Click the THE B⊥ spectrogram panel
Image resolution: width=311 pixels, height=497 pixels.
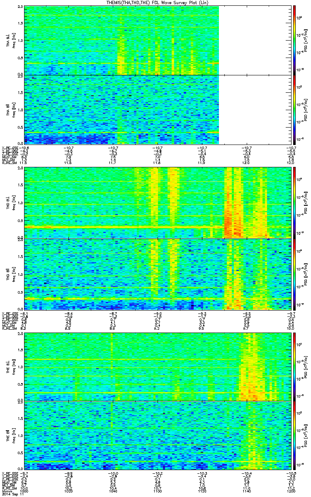[x=158, y=366]
